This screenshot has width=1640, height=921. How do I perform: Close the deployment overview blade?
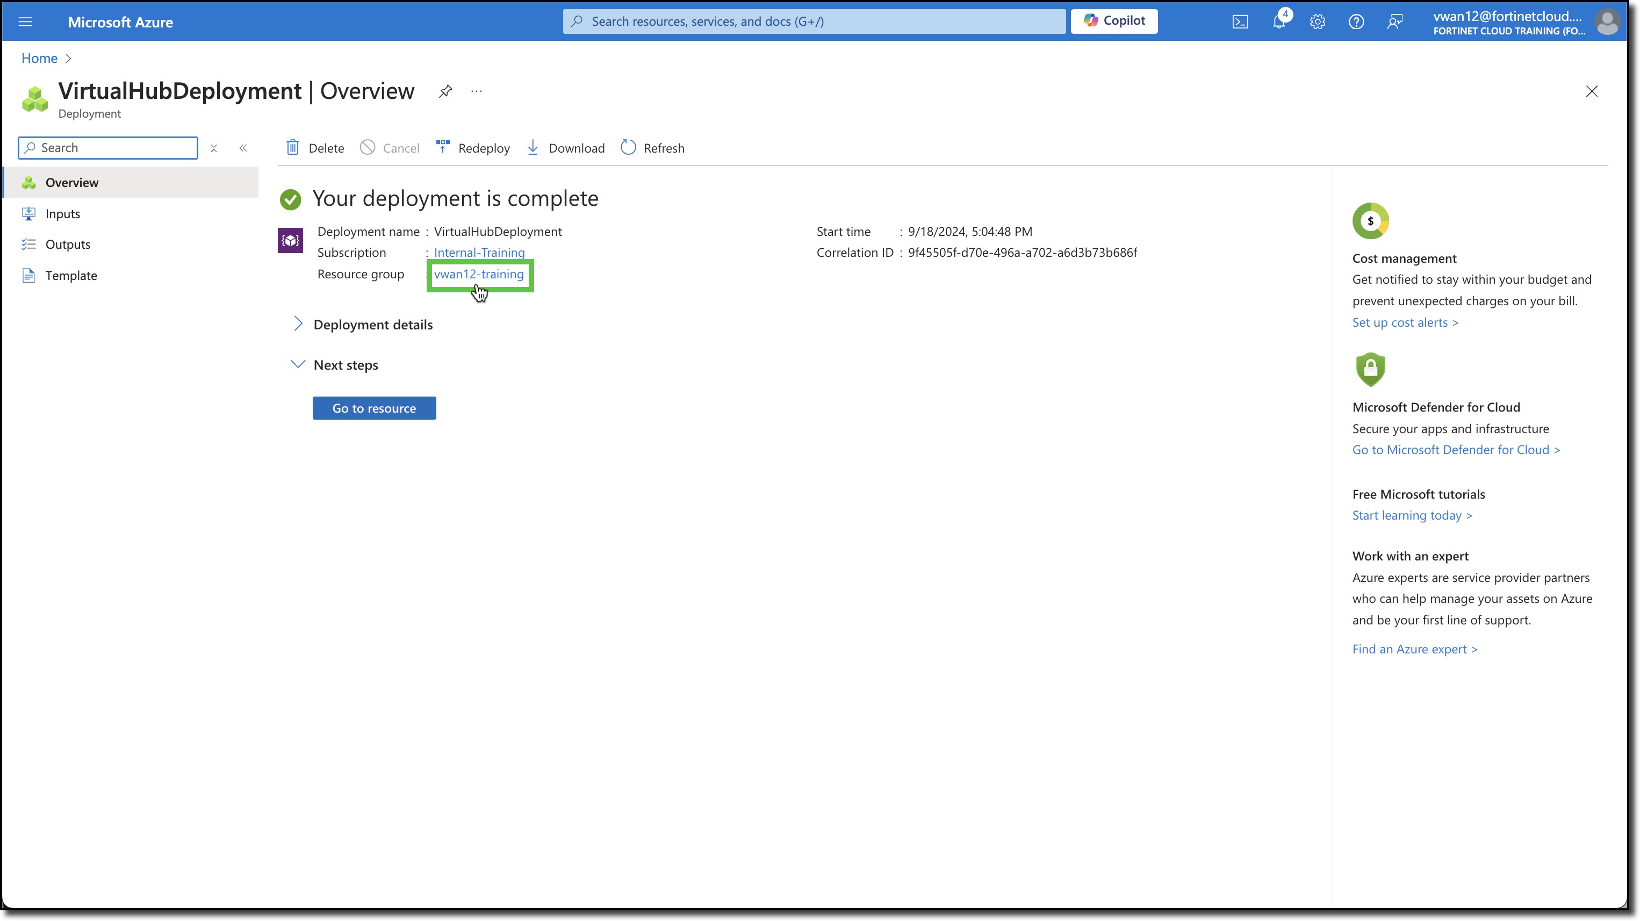point(1591,91)
